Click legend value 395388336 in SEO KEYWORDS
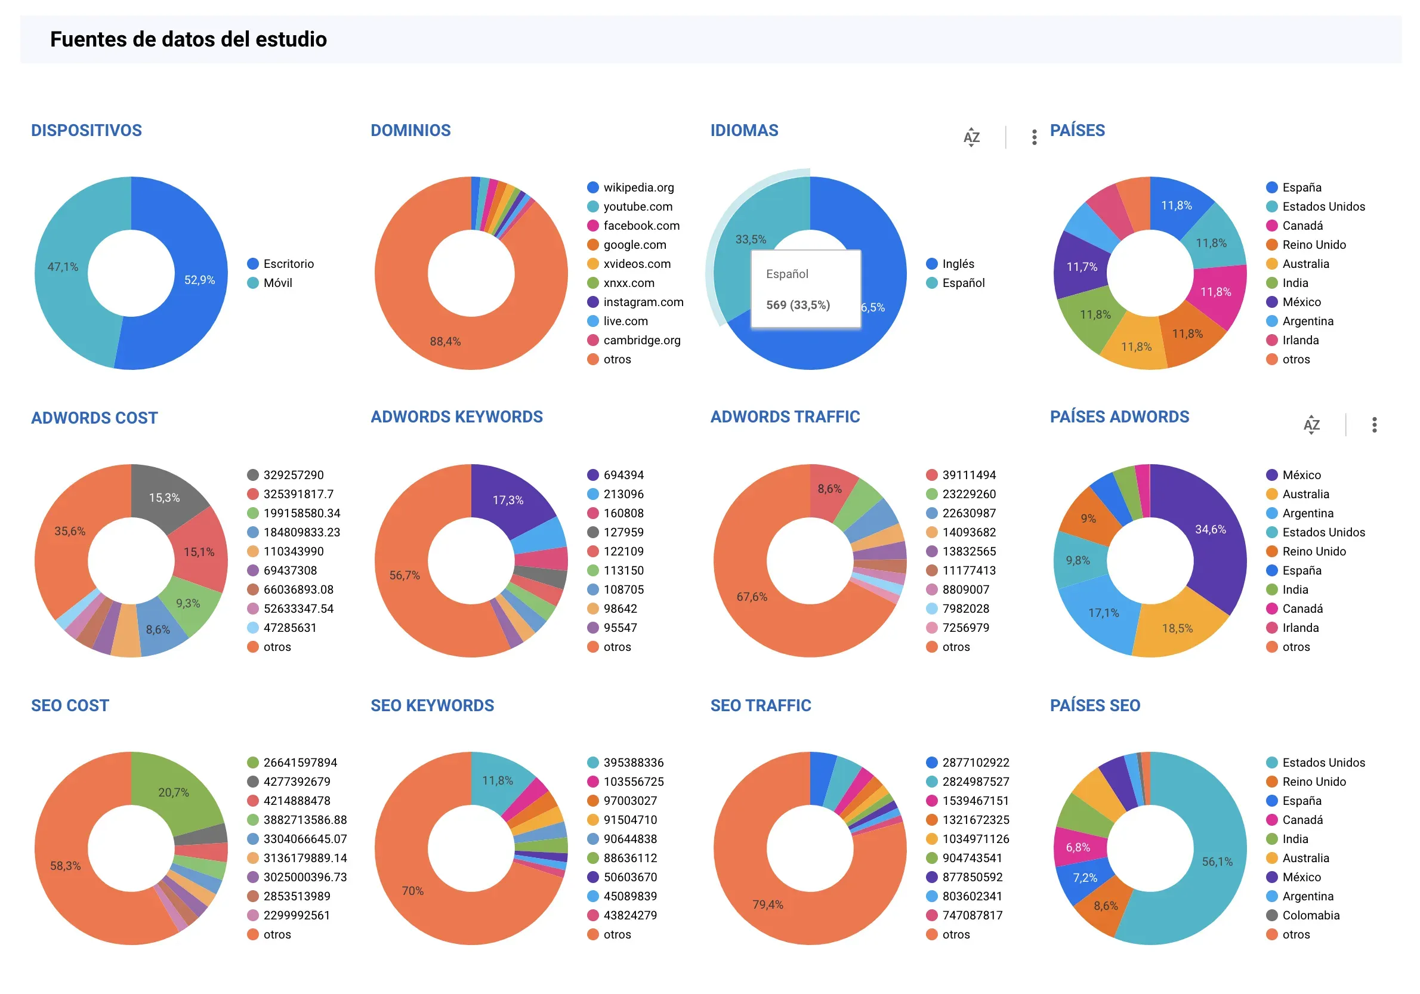This screenshot has height=994, width=1420. click(625, 762)
